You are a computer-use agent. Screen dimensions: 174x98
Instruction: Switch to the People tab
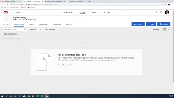[x=32, y=24]
